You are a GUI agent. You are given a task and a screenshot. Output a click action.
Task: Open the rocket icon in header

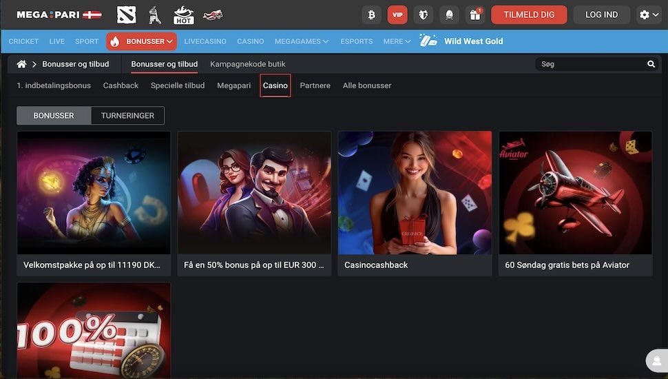[x=449, y=15]
